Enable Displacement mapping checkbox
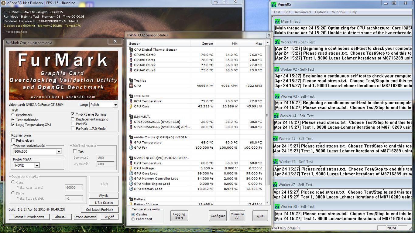This screenshot has width=415, height=233. [73, 119]
